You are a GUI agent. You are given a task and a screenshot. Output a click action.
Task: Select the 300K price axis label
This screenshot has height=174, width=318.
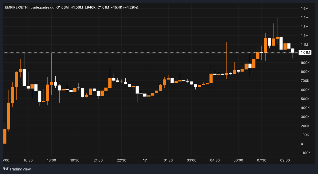pos(305,117)
